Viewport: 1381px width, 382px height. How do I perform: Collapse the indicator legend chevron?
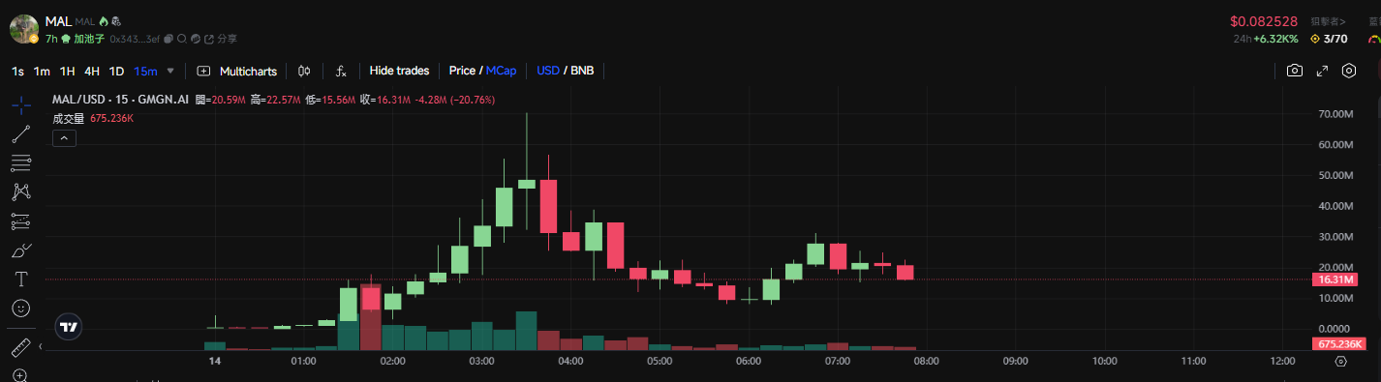(x=63, y=138)
